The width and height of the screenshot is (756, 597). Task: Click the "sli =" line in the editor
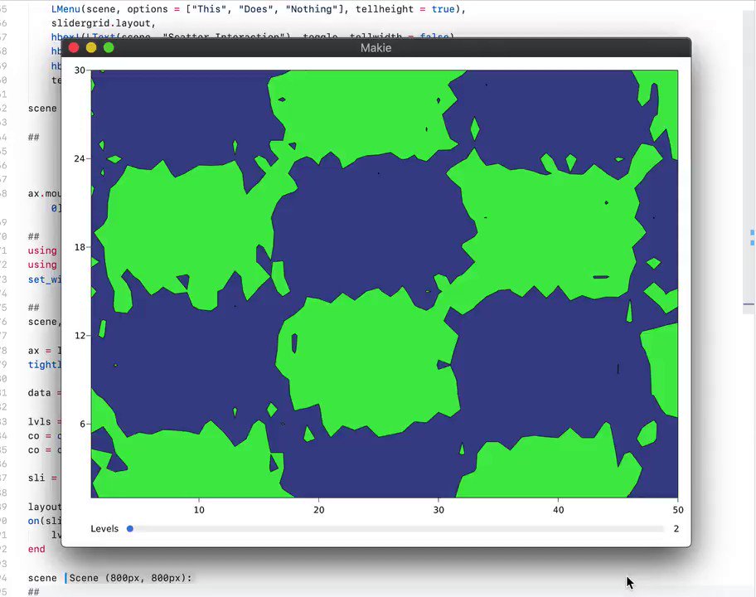[x=41, y=478]
